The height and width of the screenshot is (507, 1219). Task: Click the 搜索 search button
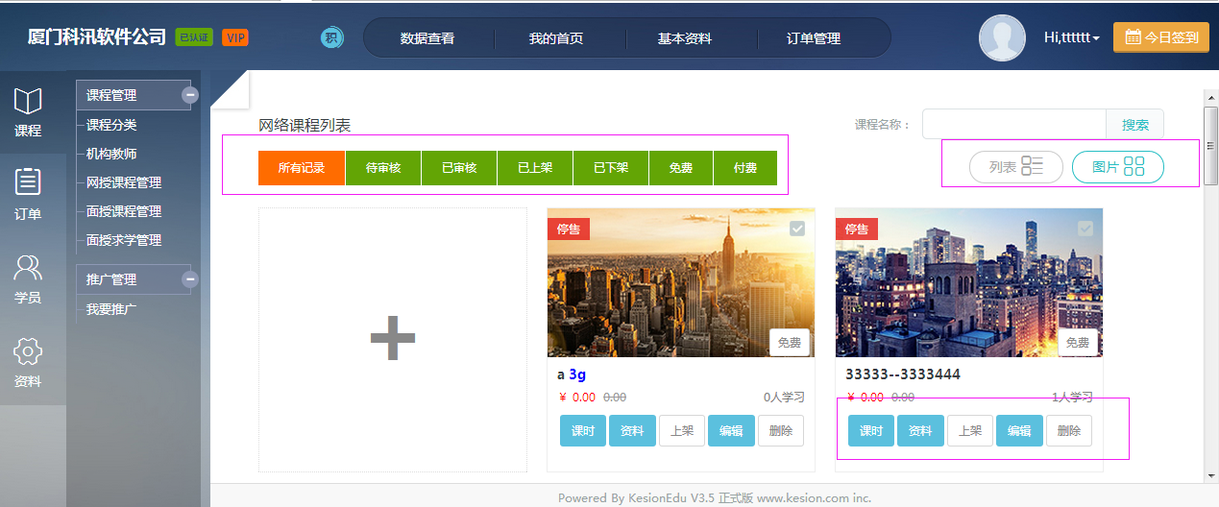point(1135,125)
